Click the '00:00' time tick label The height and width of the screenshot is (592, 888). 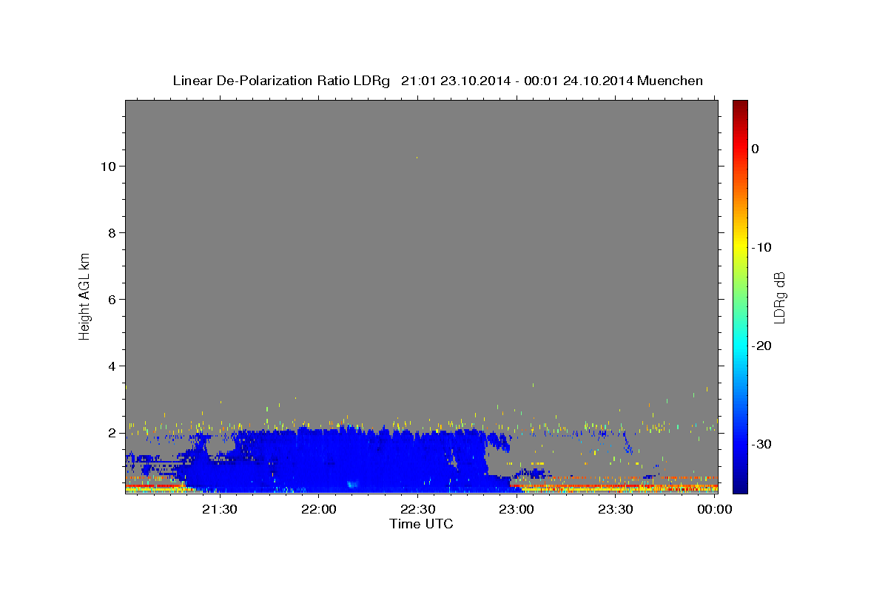(x=714, y=509)
